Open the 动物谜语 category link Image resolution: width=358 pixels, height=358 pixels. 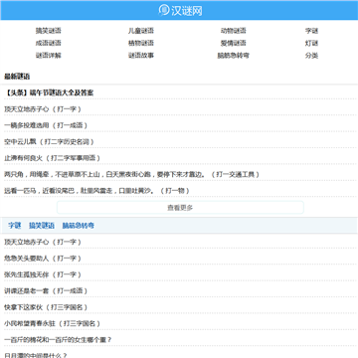coord(234,31)
